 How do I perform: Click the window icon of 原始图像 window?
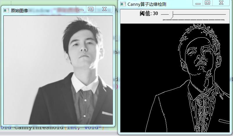(6, 10)
